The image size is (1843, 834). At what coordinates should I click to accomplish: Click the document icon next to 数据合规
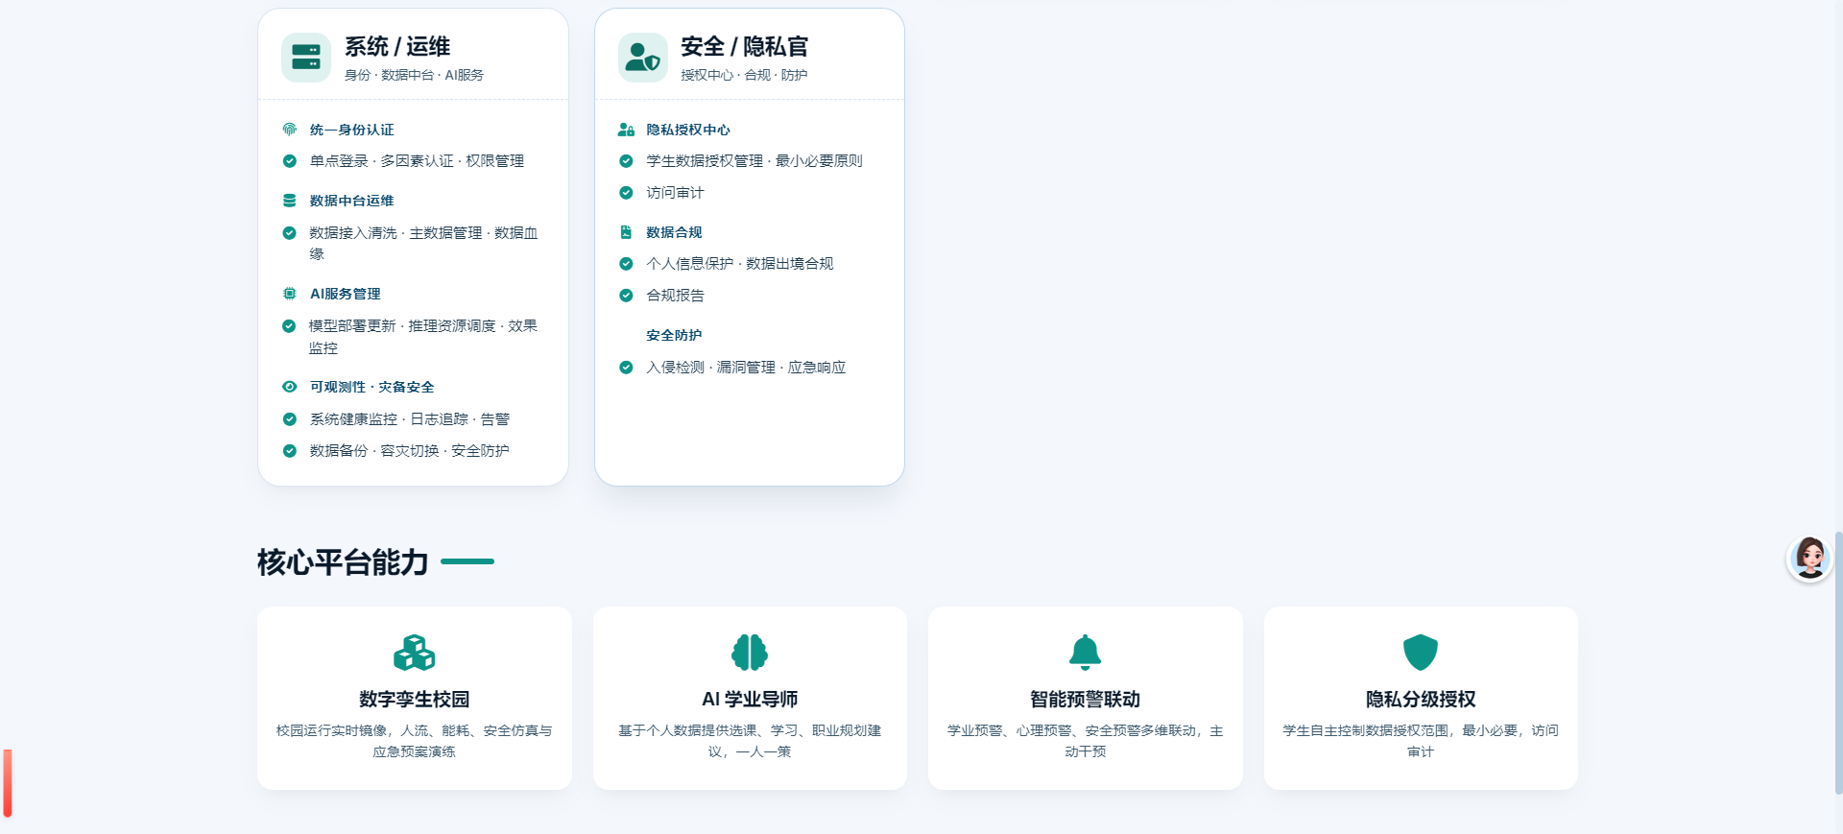[x=626, y=232]
